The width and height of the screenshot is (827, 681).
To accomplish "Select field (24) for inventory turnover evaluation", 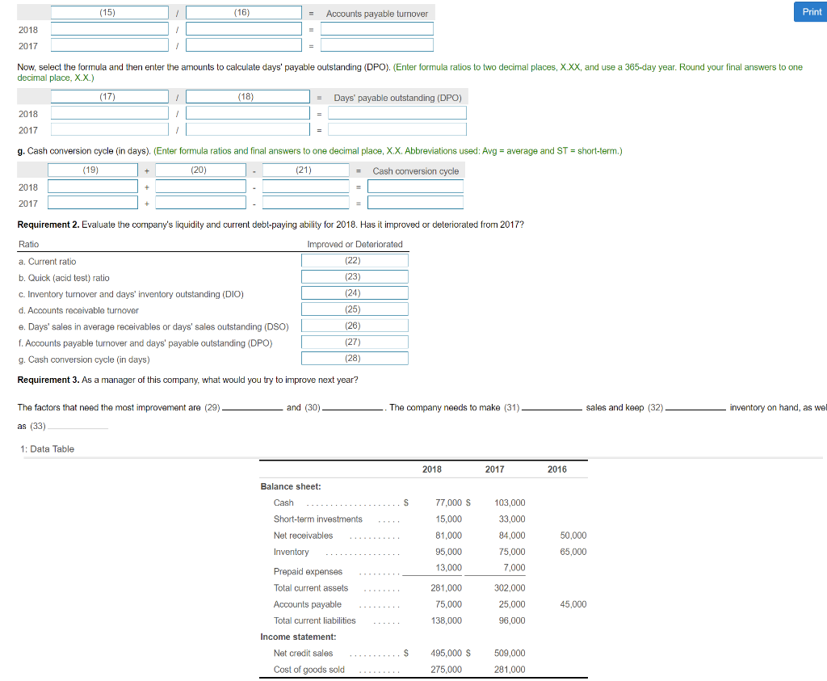I will pyautogui.click(x=354, y=292).
